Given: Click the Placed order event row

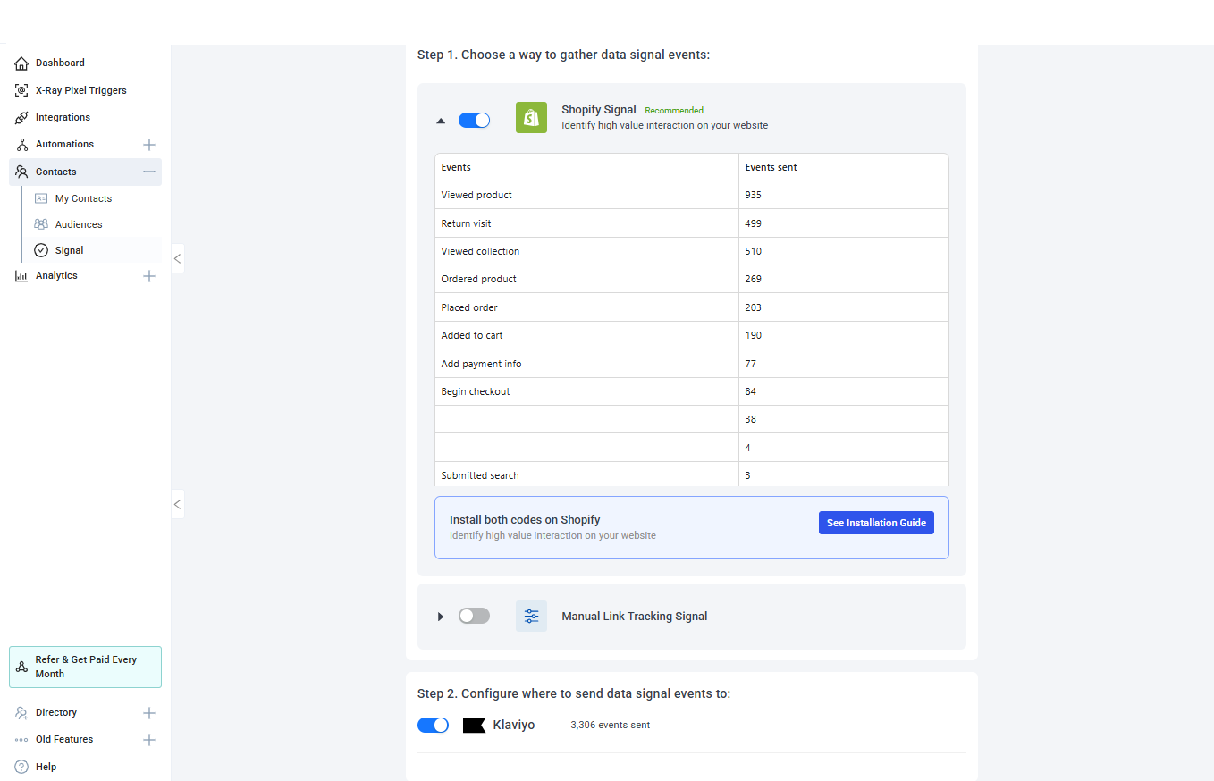Looking at the screenshot, I should [692, 307].
